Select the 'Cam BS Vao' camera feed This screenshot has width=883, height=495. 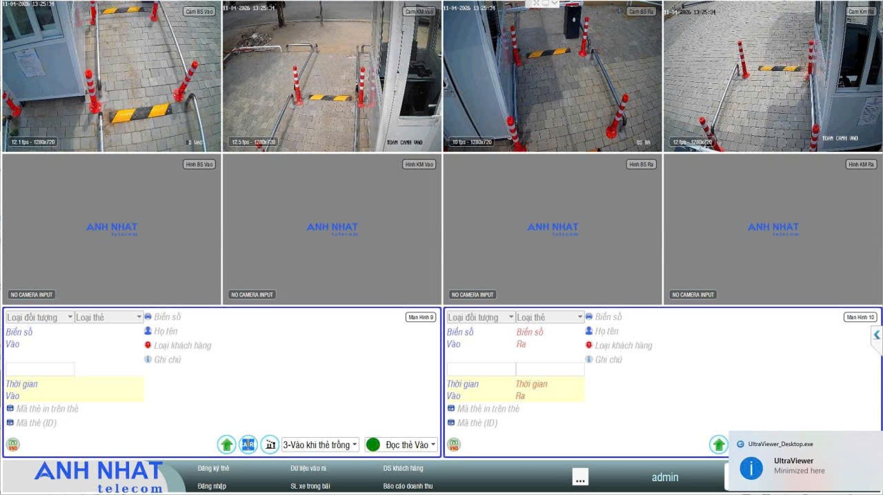pyautogui.click(x=110, y=76)
